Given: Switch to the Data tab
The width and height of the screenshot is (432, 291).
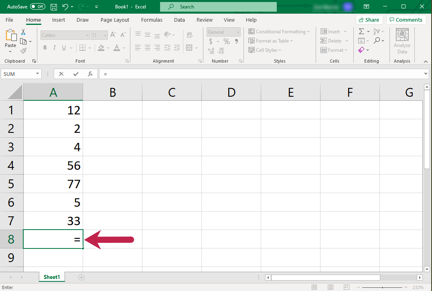Looking at the screenshot, I should pyautogui.click(x=179, y=20).
